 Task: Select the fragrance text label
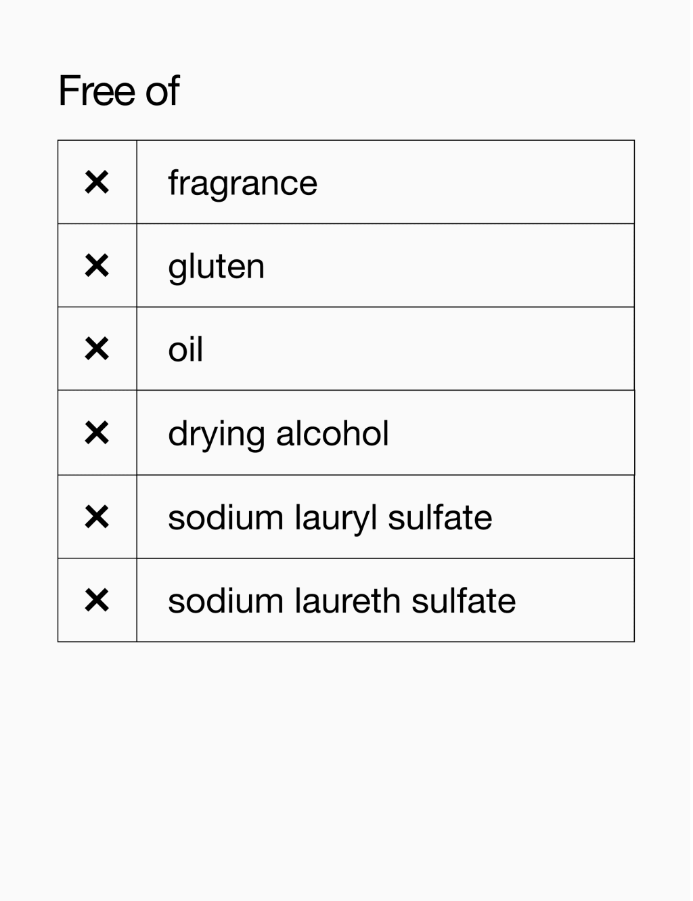tap(242, 184)
